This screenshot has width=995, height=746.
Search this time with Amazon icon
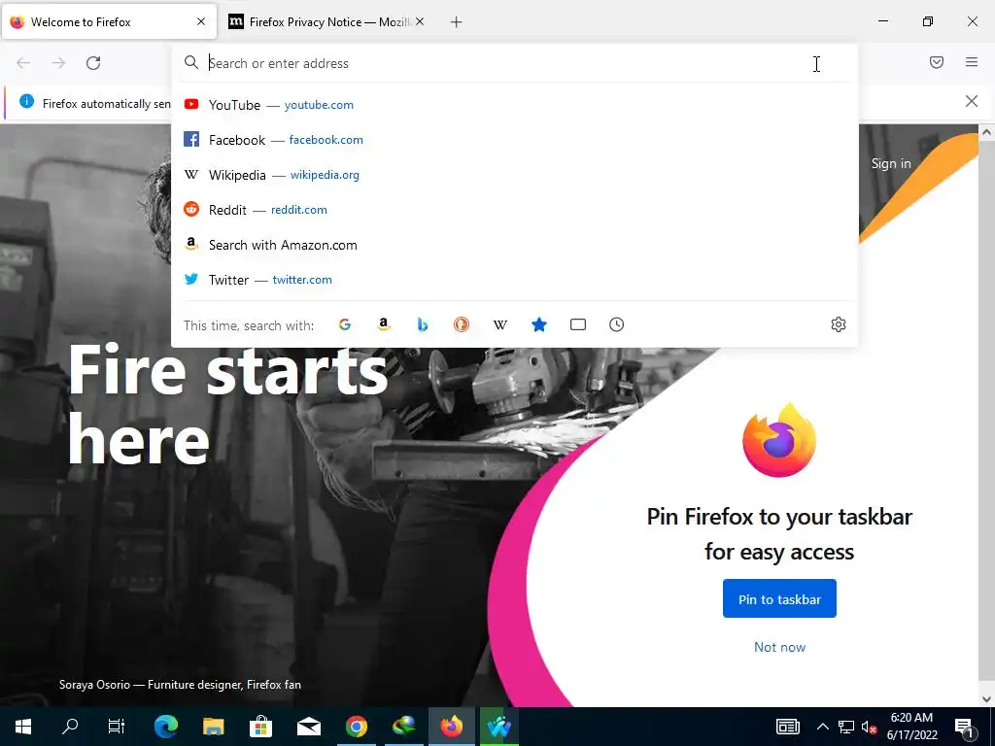pos(383,324)
